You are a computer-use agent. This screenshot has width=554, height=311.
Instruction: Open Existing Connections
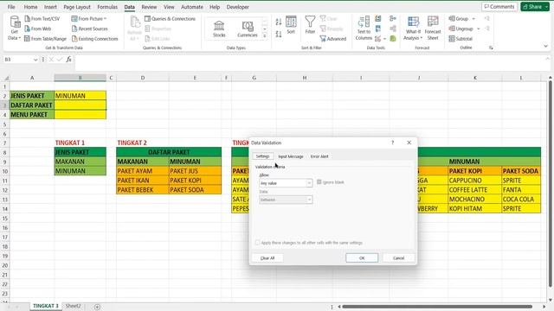pos(94,38)
